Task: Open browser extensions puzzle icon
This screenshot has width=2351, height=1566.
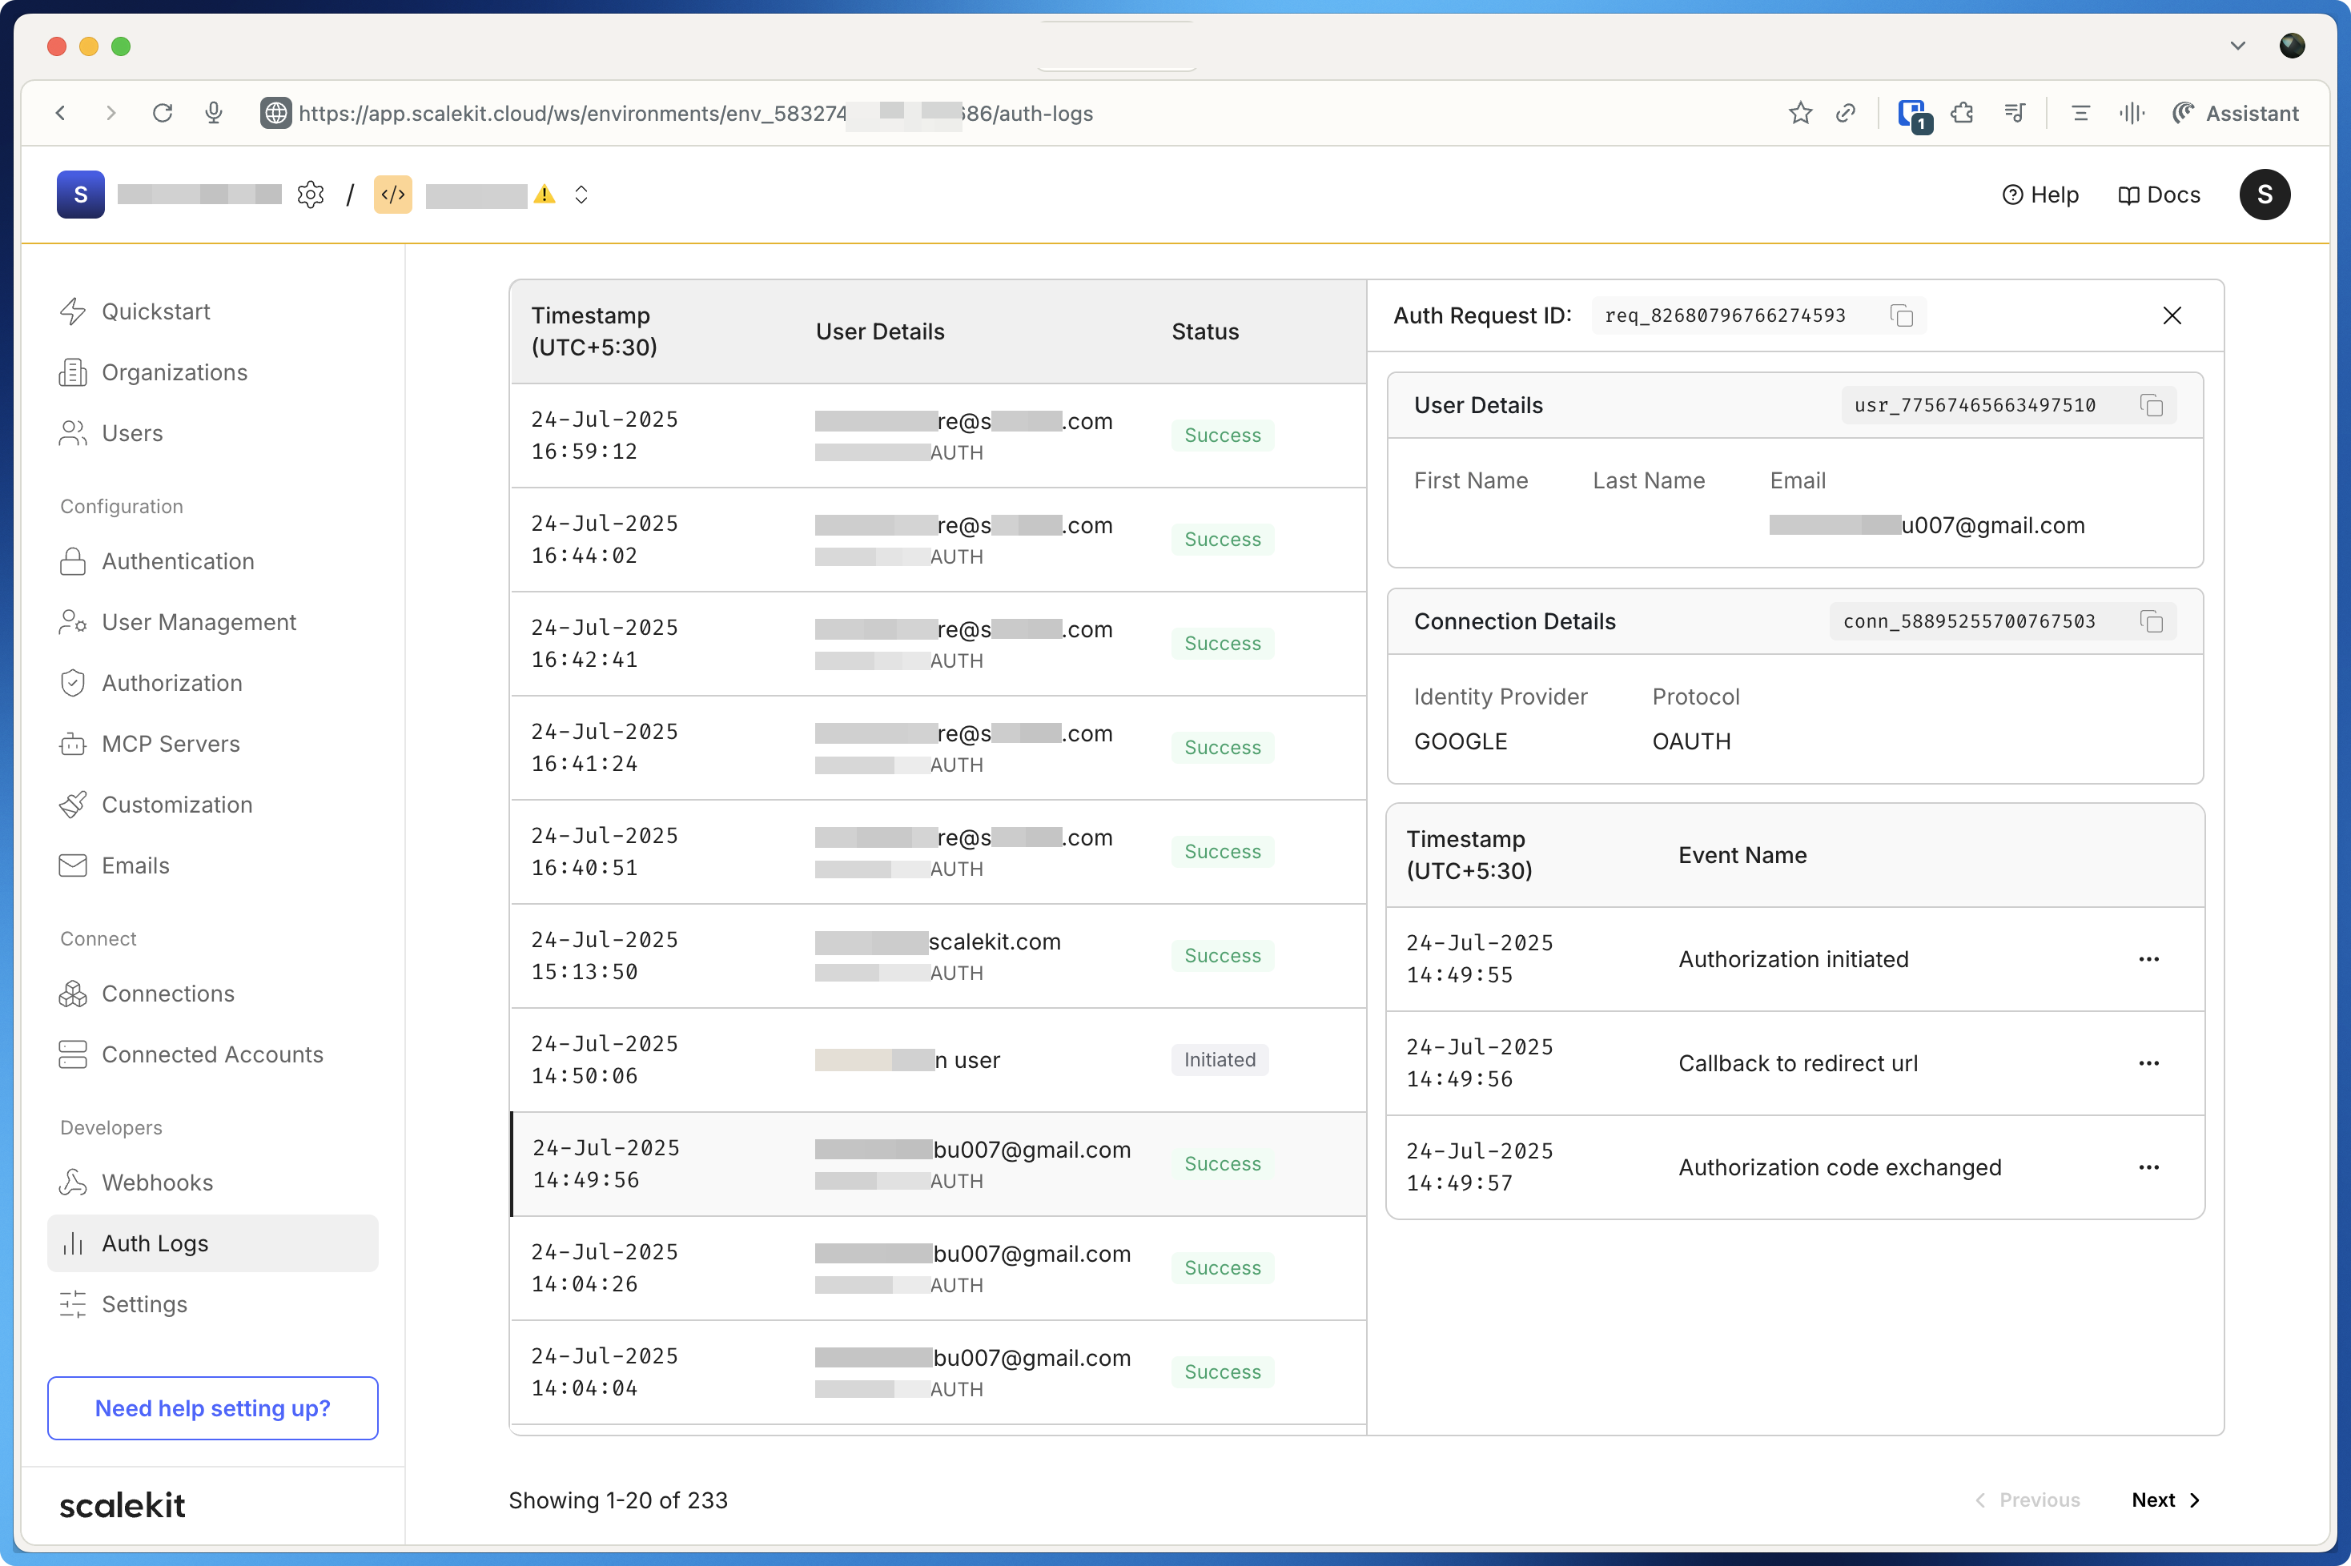Action: [1962, 113]
